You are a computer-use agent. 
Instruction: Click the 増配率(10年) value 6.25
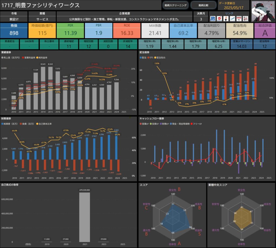pyautogui.click(x=218, y=46)
